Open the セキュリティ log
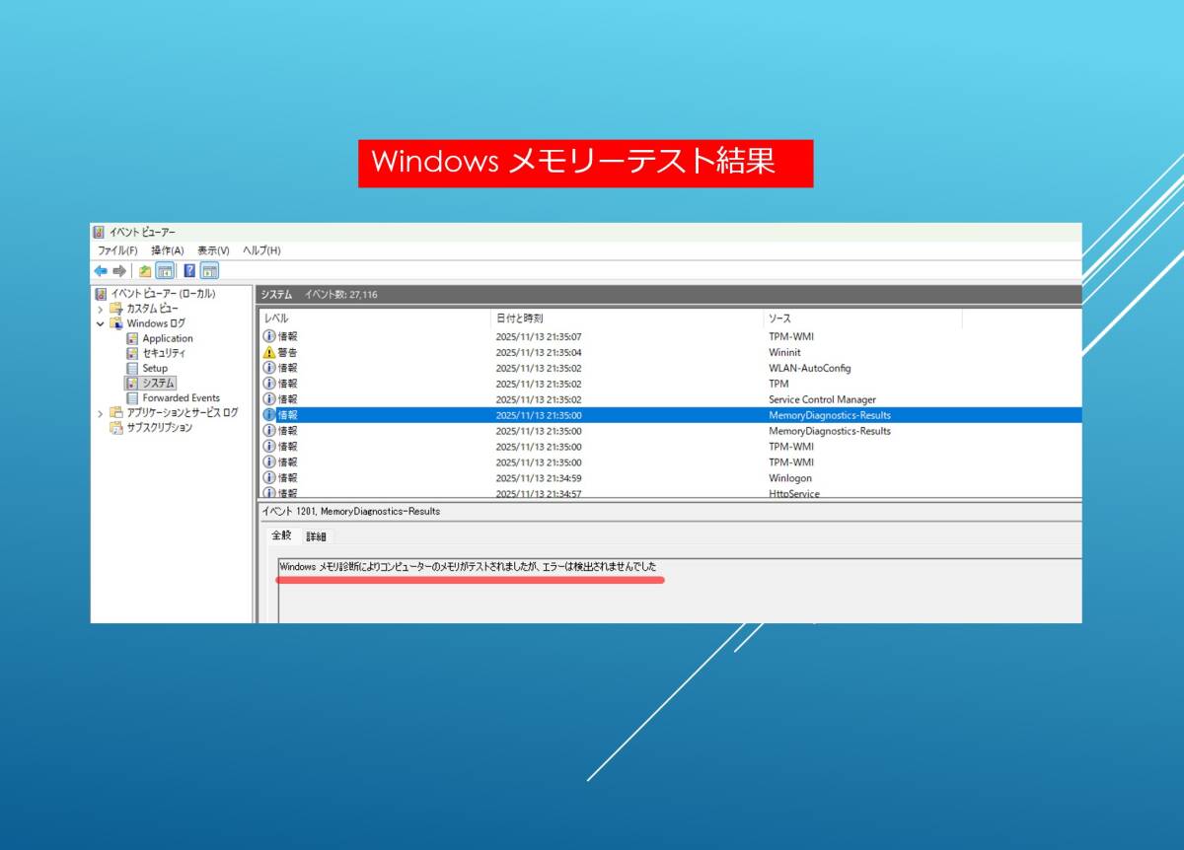This screenshot has width=1184, height=850. 164,353
